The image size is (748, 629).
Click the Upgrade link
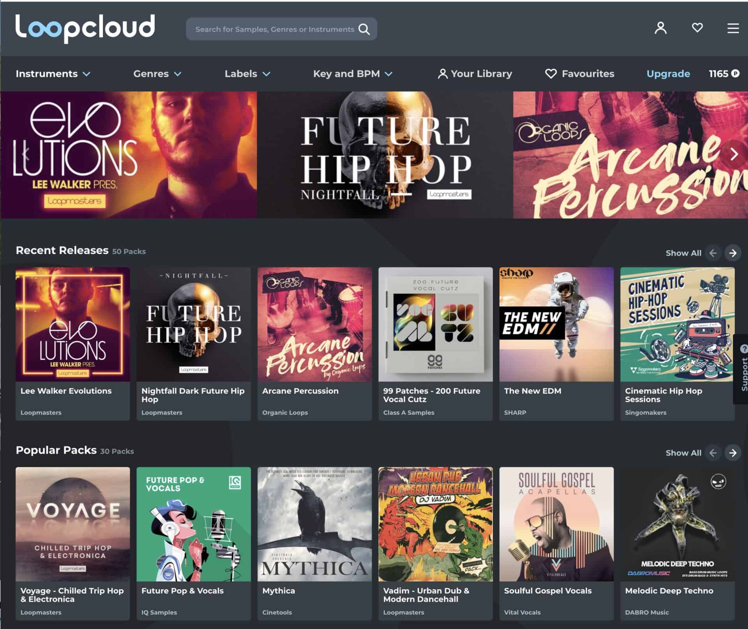[668, 74]
